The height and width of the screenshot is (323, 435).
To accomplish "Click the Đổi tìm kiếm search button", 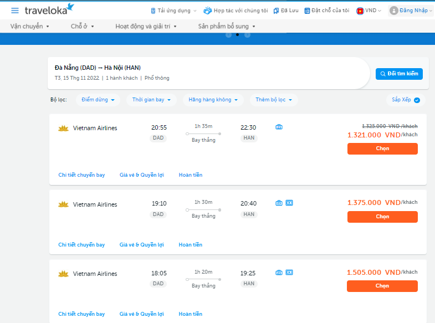I will pos(399,74).
